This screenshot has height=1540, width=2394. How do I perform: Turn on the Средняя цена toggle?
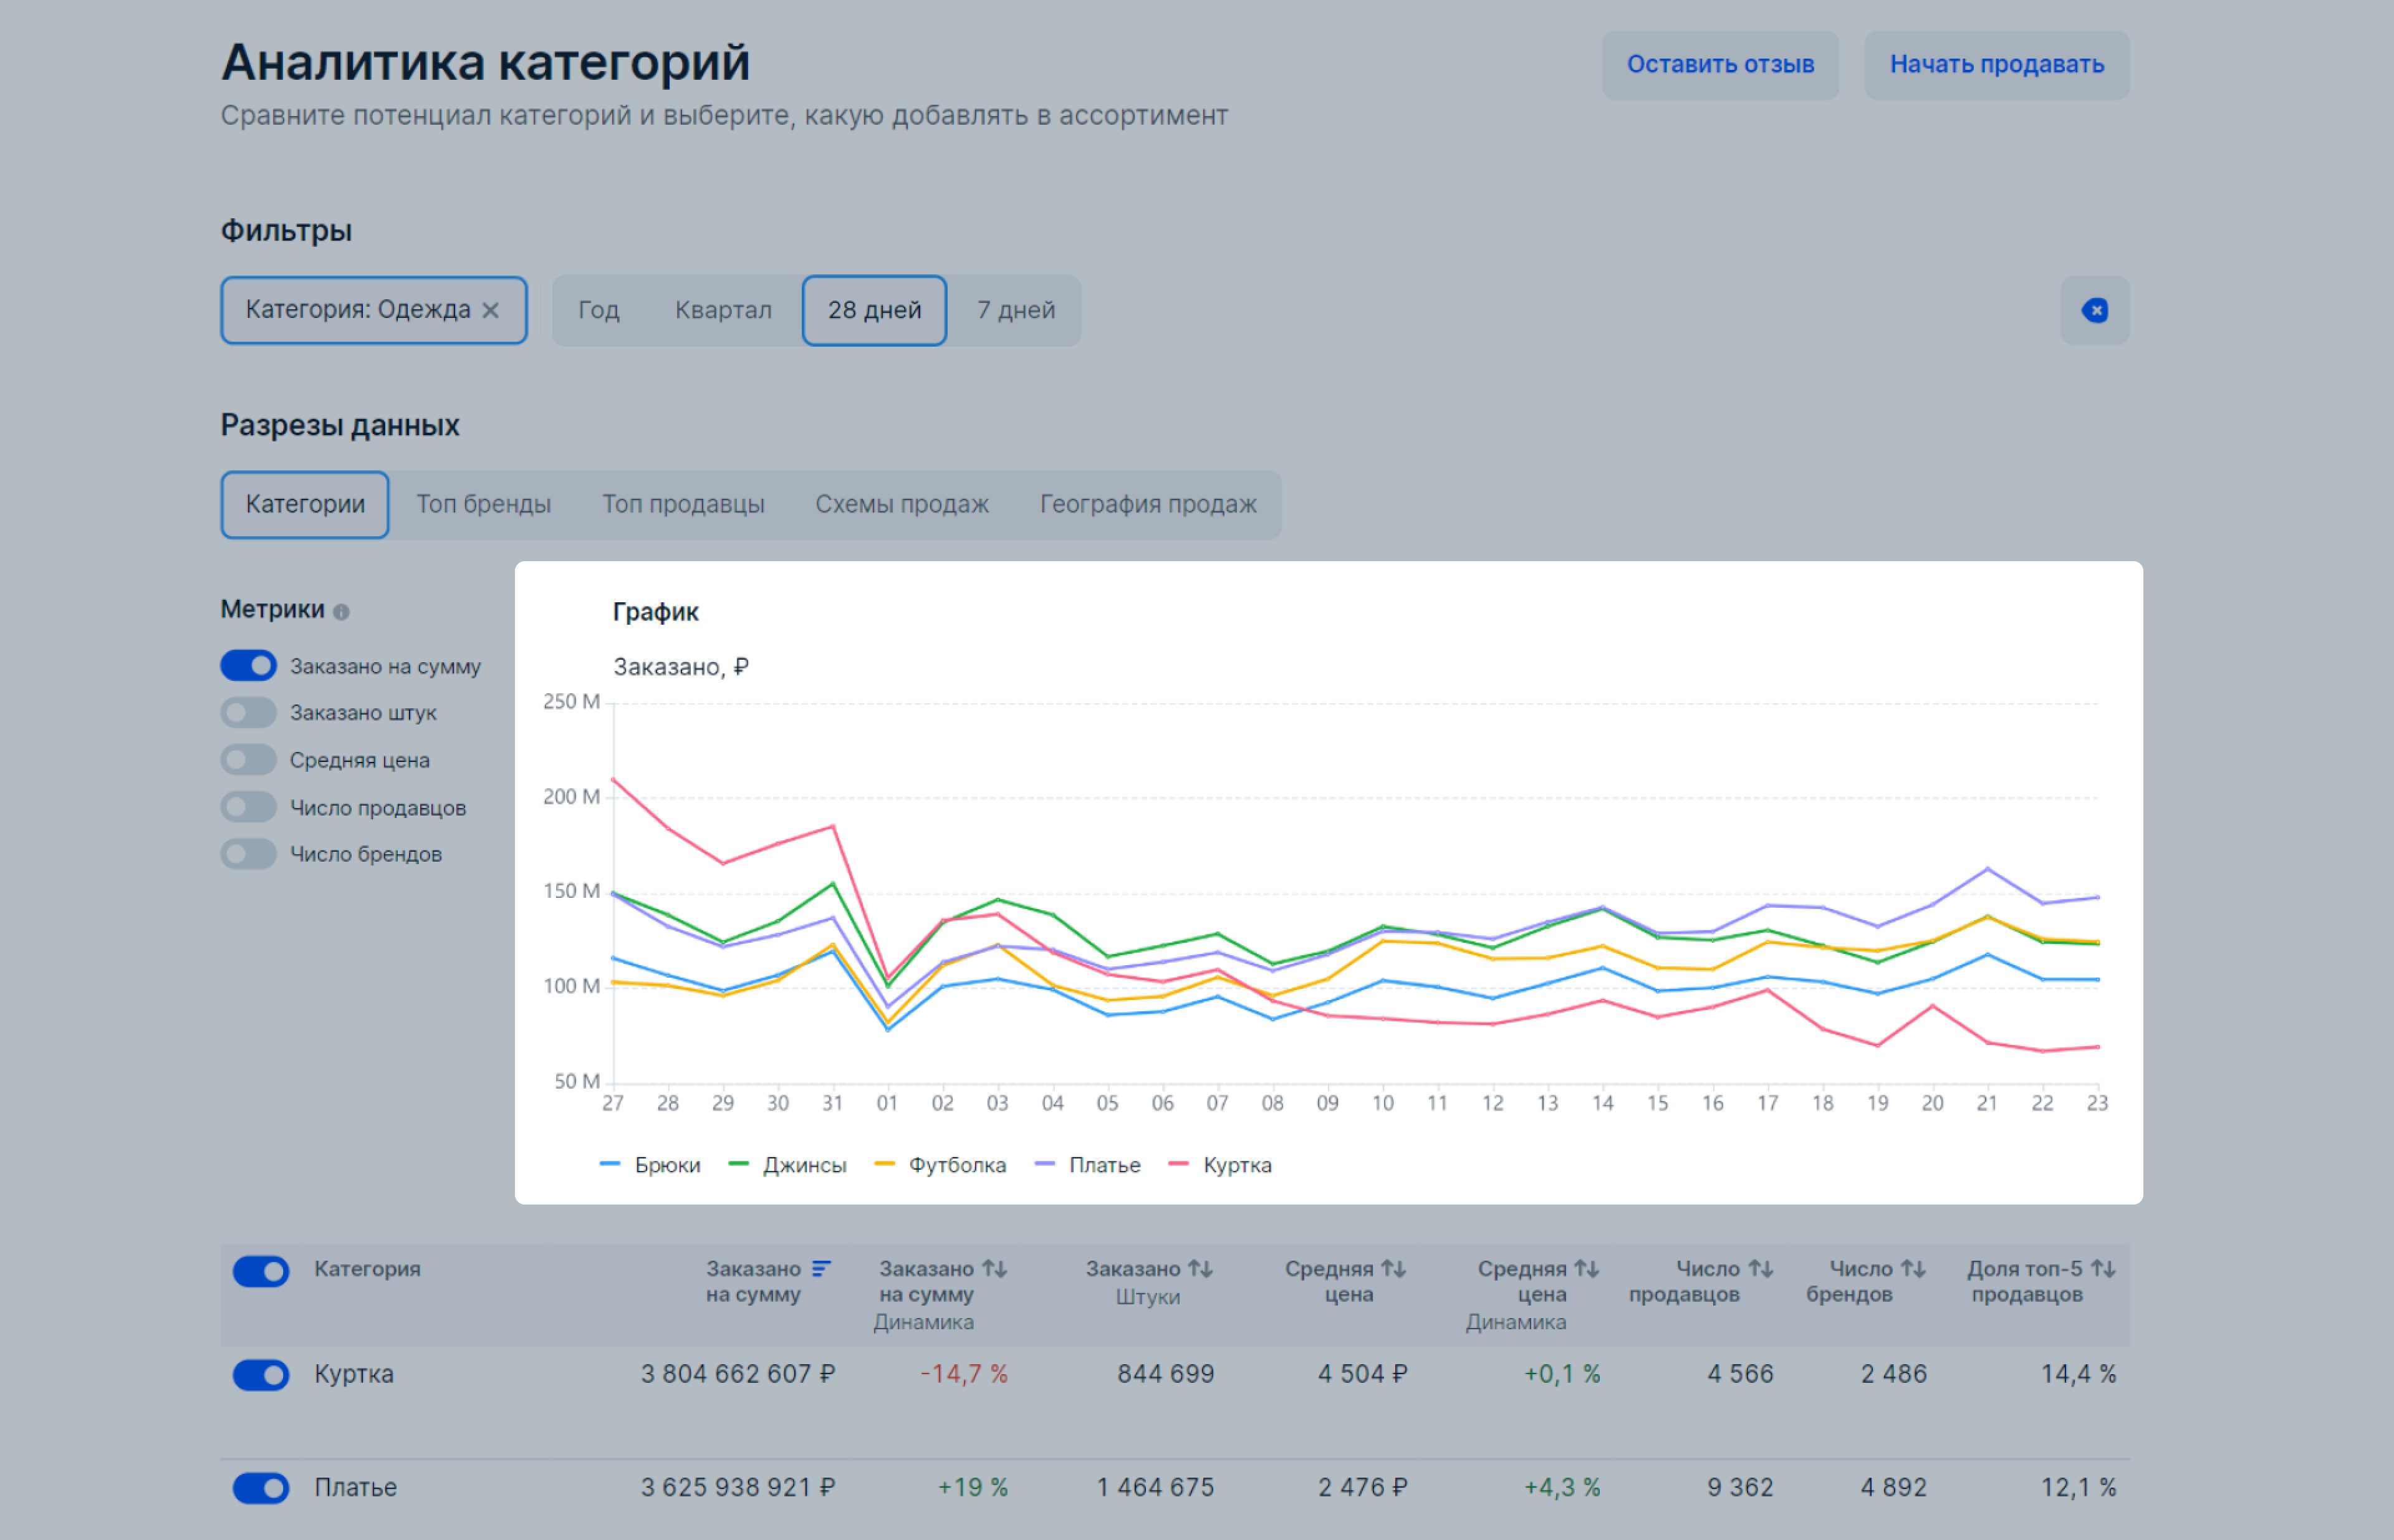[x=248, y=759]
